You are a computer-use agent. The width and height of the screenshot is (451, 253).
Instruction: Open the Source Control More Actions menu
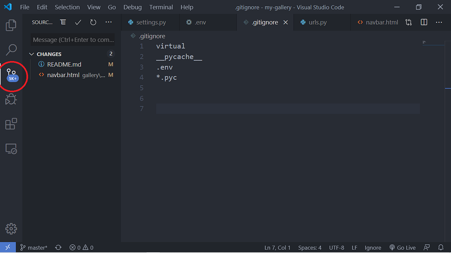click(x=108, y=22)
